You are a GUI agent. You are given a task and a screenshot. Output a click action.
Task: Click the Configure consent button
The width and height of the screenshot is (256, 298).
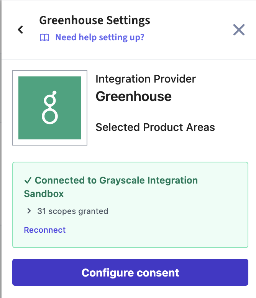point(130,272)
